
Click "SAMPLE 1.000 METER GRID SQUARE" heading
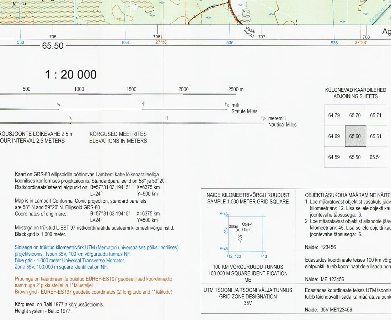coord(248,202)
